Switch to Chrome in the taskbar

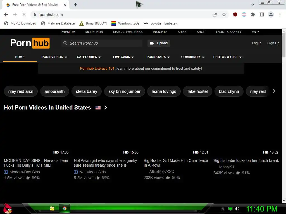click(x=65, y=208)
